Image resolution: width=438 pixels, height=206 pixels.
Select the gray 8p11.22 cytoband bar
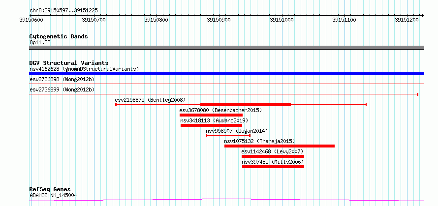pos(226,48)
